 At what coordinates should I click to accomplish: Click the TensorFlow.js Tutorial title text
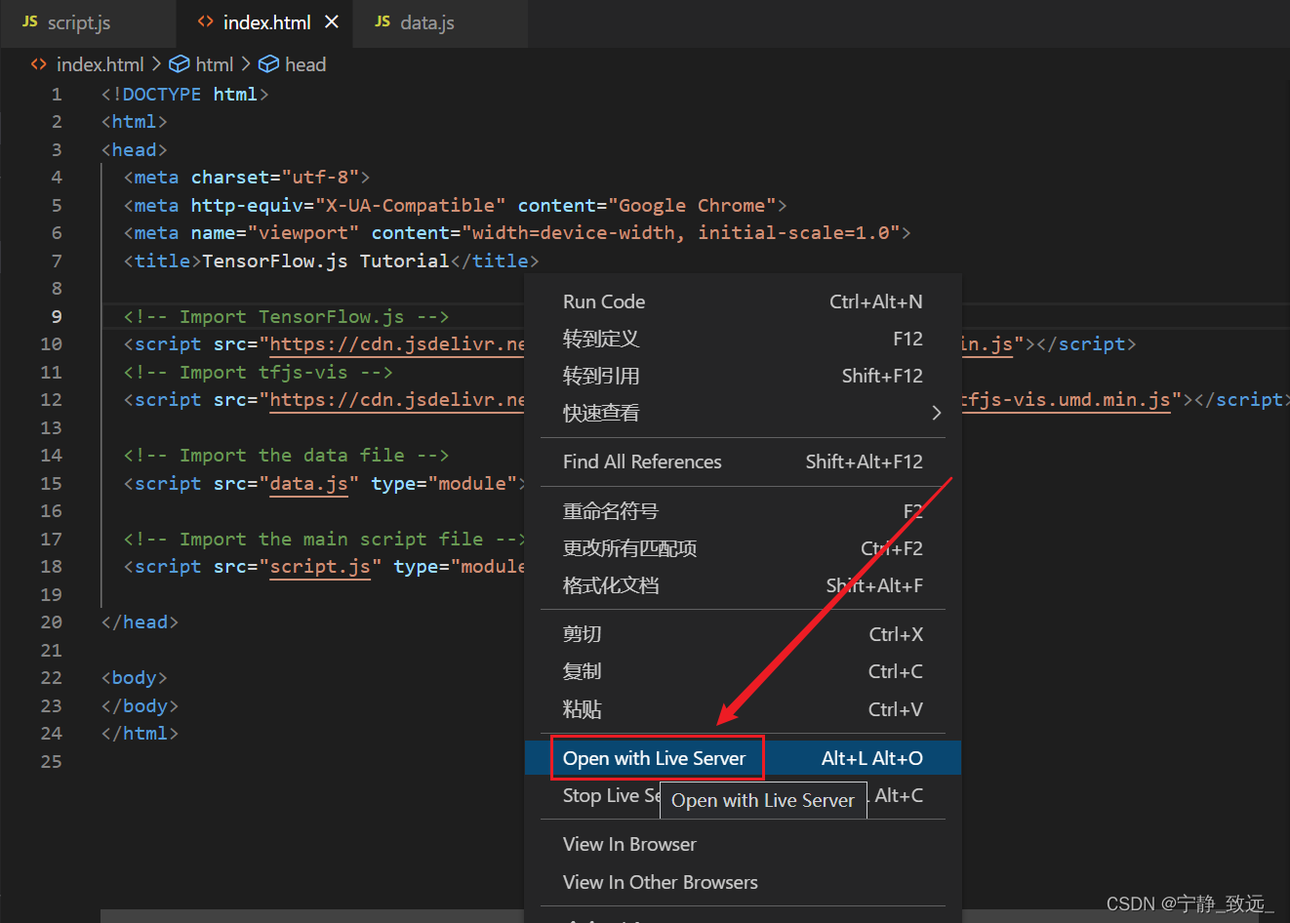pyautogui.click(x=325, y=261)
